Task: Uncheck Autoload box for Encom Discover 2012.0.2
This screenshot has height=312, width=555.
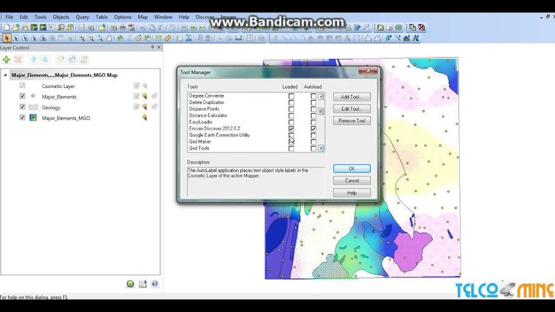Action: (x=314, y=129)
